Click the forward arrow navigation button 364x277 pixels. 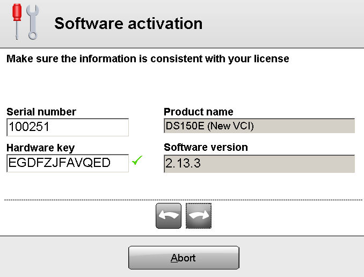tap(199, 216)
